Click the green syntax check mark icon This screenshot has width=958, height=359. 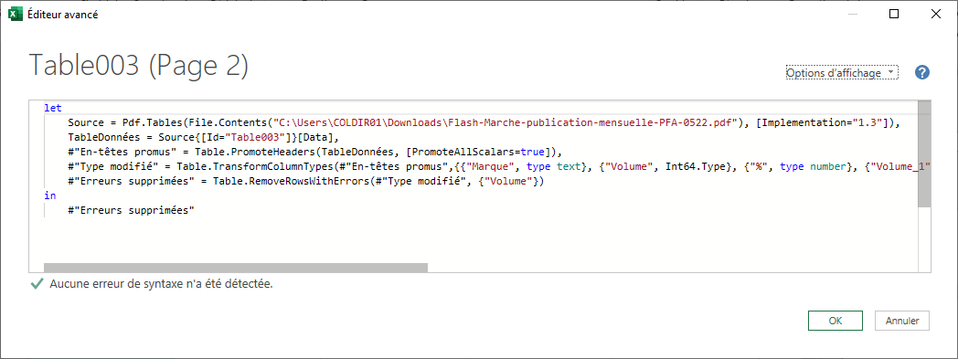(37, 284)
